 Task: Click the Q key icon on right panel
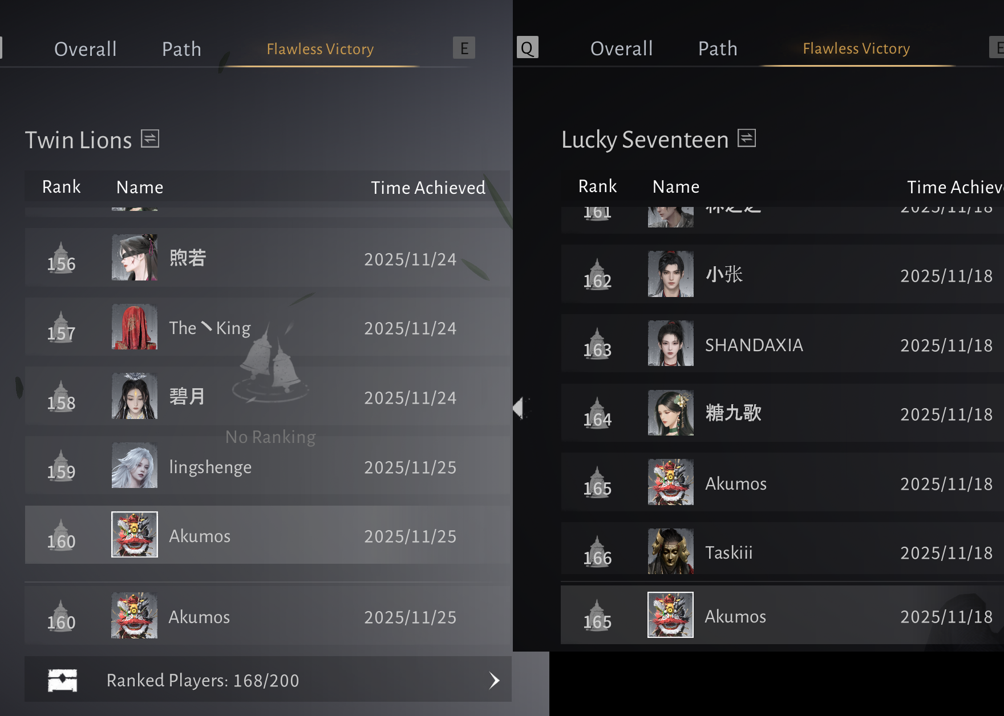click(x=528, y=47)
